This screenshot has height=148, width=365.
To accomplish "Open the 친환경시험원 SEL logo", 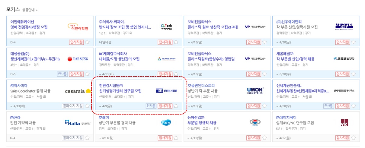I will coord(166,91).
